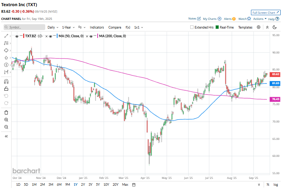Image resolution: width=281 pixels, height=189 pixels.
Task: Click the lock drawings icon
Action: (x=6, y=89)
